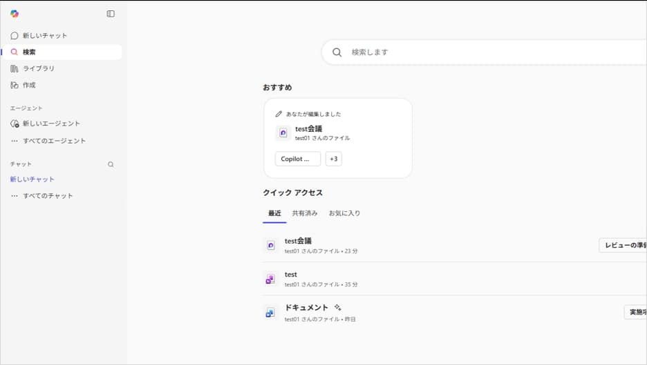The width and height of the screenshot is (647, 365).
Task: Create a 新しいエージェント agent
Action: pyautogui.click(x=51, y=124)
